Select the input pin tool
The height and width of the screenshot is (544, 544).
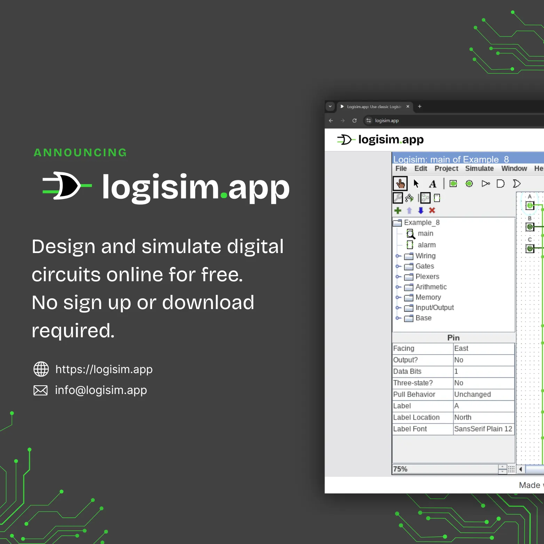[x=453, y=183]
